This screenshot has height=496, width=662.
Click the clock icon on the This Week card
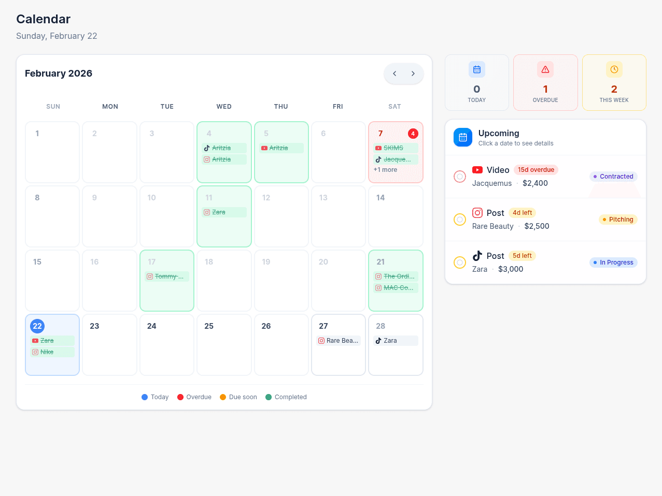614,69
